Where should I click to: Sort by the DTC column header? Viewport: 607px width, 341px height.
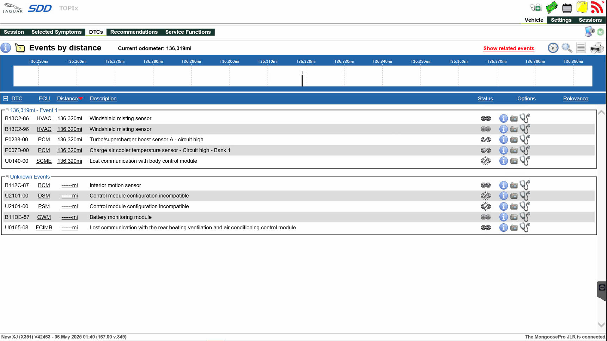point(17,99)
